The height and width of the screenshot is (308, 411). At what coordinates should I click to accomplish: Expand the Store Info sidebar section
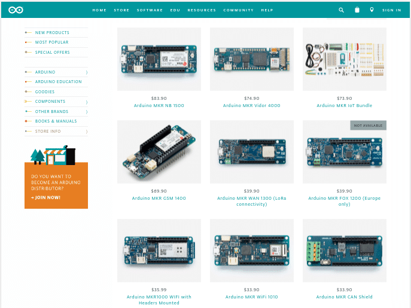pos(86,131)
